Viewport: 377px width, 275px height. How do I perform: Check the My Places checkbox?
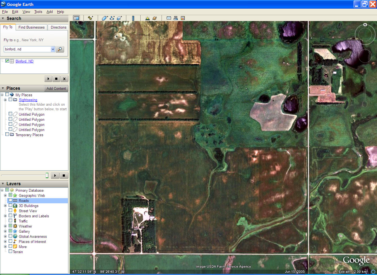click(x=7, y=95)
